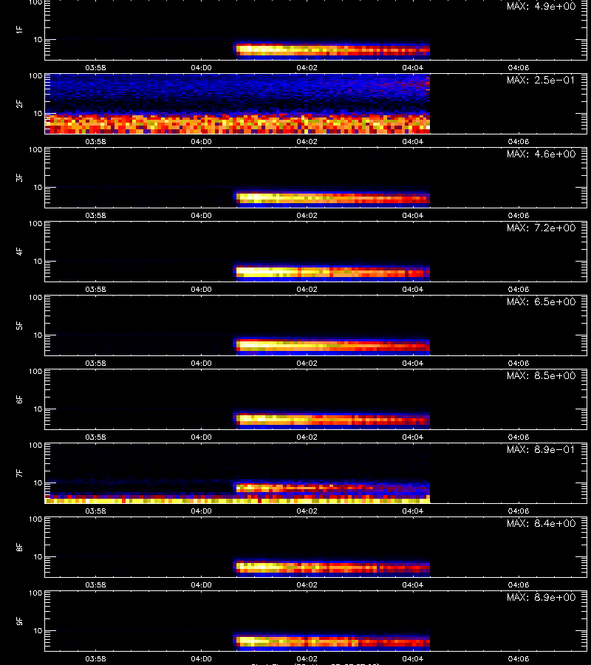Click the orange-red noise band in panel 2F

point(237,123)
